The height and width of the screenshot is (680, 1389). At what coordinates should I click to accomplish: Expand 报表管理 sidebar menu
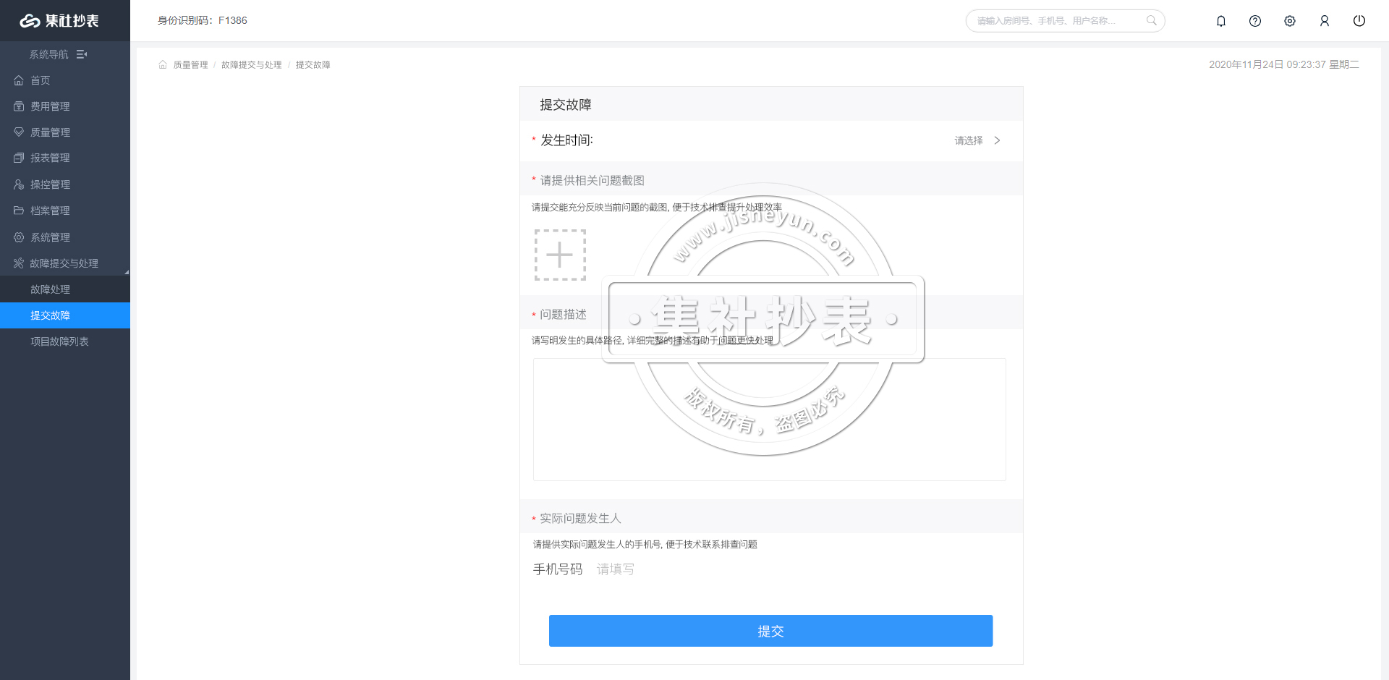tap(50, 158)
